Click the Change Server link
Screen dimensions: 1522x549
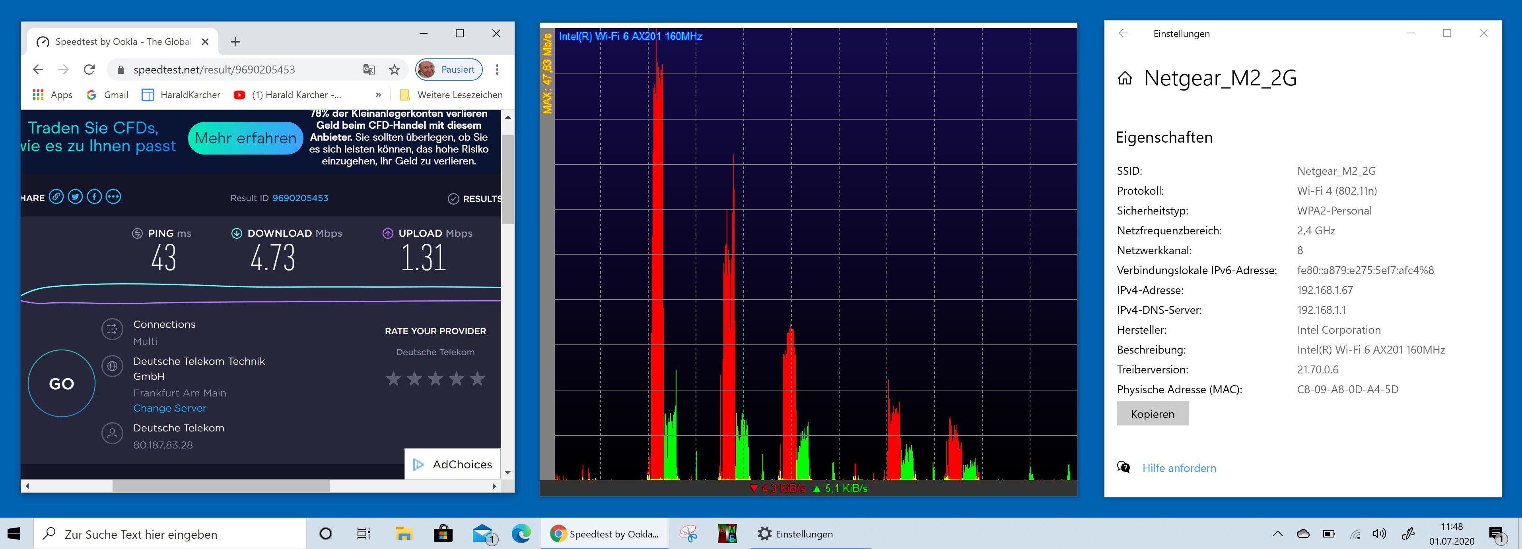(x=169, y=408)
